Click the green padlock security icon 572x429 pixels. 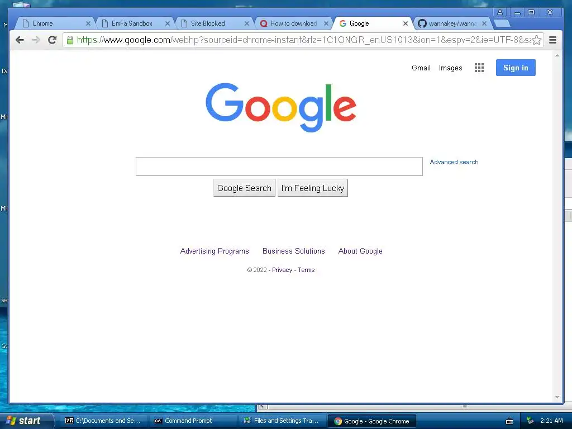coord(70,40)
